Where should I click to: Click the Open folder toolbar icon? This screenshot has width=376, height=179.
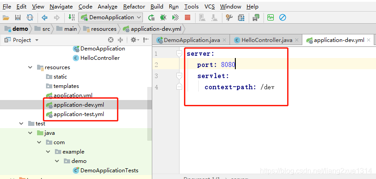point(6,17)
